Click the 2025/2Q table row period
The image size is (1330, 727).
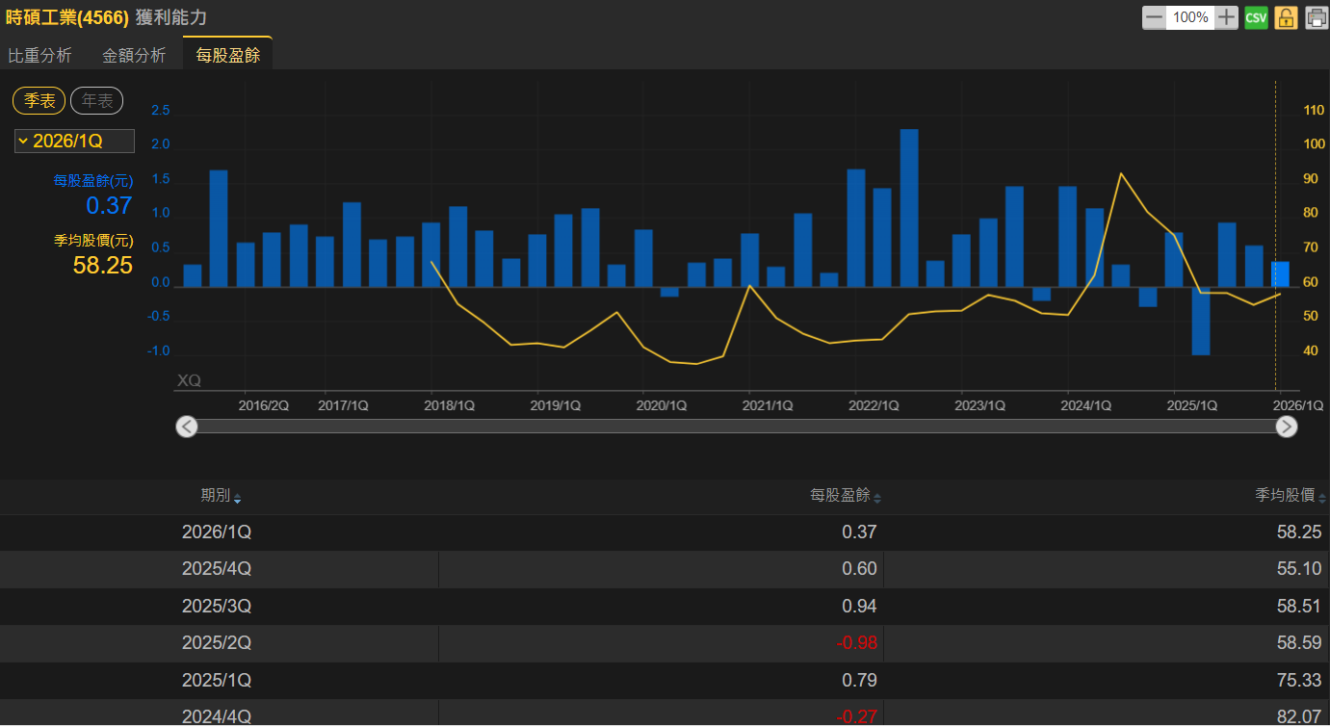(217, 643)
